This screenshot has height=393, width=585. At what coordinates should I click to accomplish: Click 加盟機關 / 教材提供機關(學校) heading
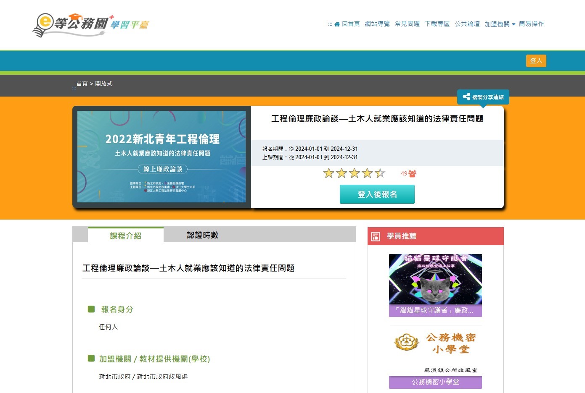[x=154, y=359]
